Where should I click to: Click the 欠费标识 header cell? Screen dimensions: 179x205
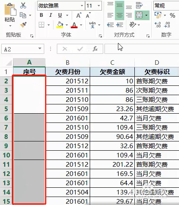pos(157,72)
